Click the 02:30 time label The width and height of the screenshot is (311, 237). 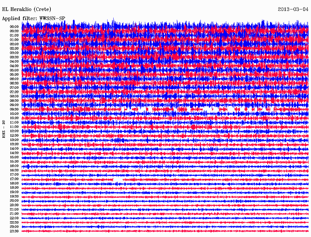pyautogui.click(x=14, y=48)
